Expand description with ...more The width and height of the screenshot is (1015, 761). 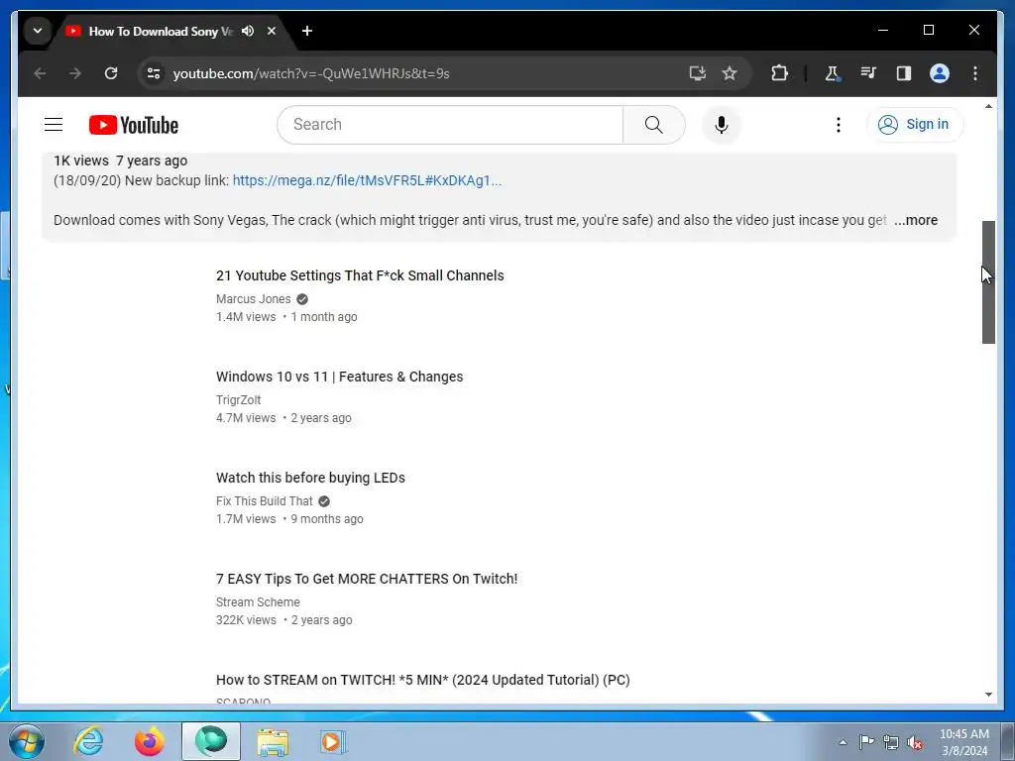916,220
